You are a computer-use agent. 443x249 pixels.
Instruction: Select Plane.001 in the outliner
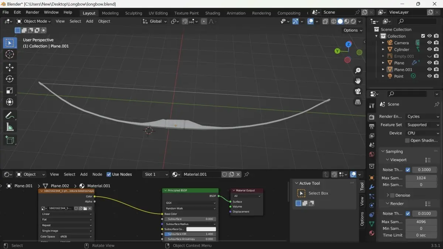click(x=403, y=70)
